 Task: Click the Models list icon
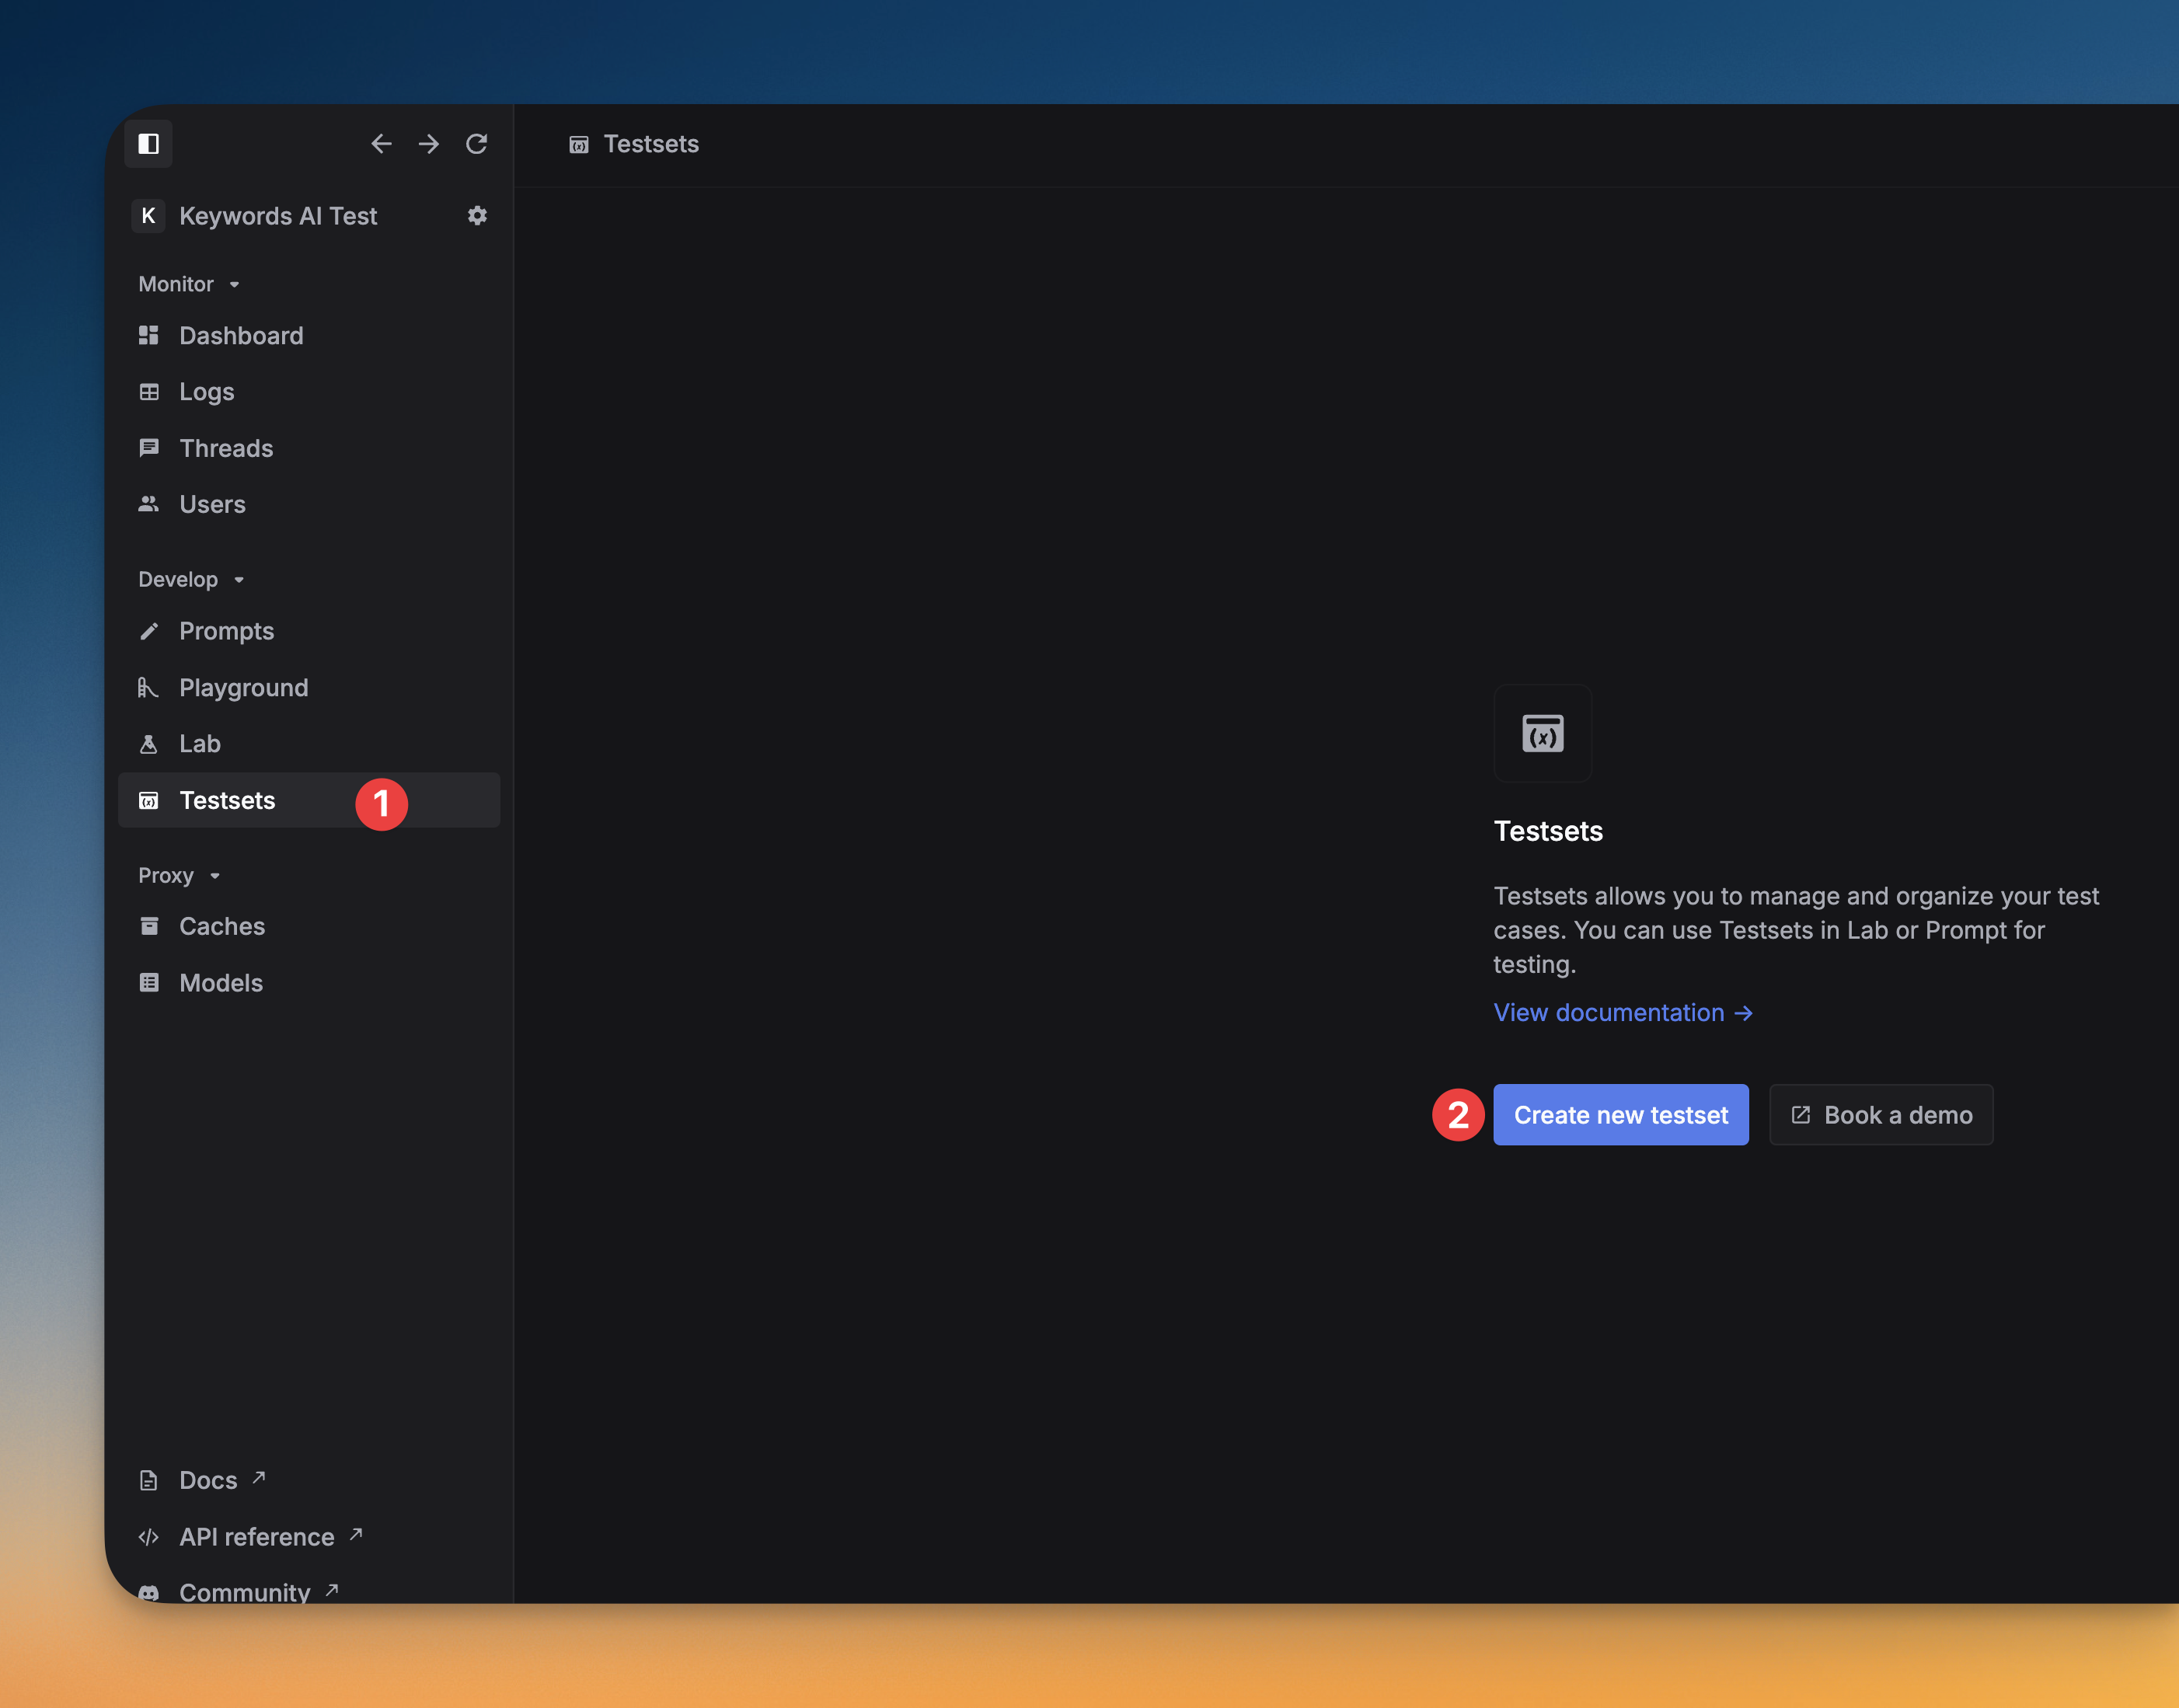[149, 983]
